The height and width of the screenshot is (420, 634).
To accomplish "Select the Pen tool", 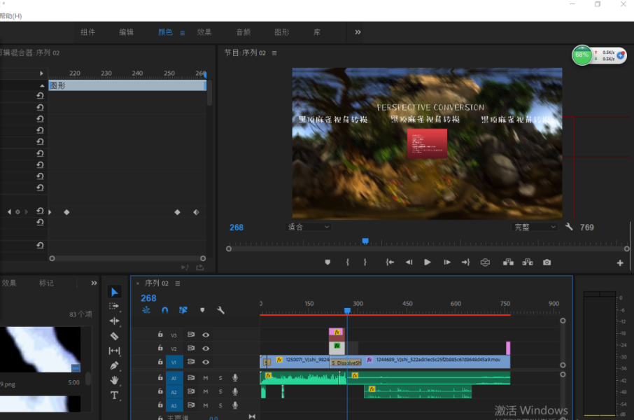I will tap(115, 365).
